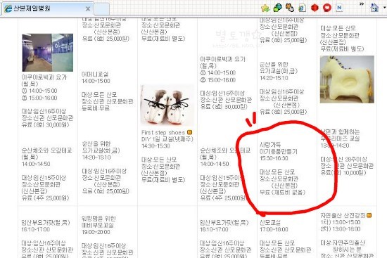Click '무료 (재료비 없음)' text
The height and width of the screenshot is (258, 387).
pyautogui.click(x=282, y=192)
